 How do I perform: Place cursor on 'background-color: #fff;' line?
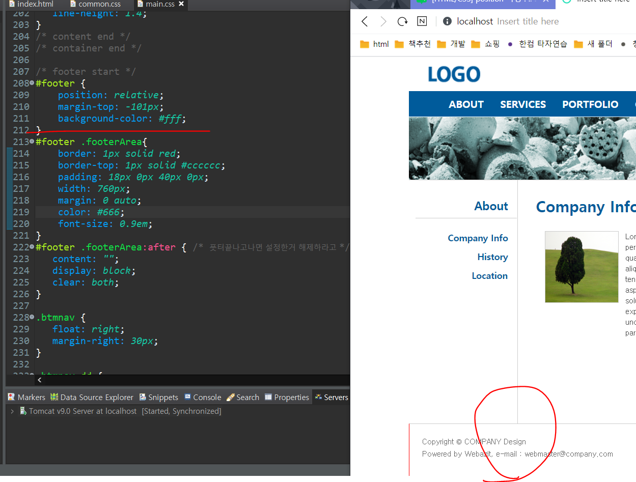[122, 118]
